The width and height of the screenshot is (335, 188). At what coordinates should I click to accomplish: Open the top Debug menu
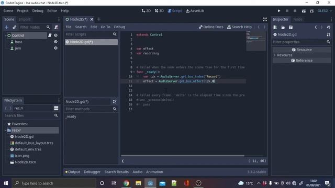click(38, 10)
